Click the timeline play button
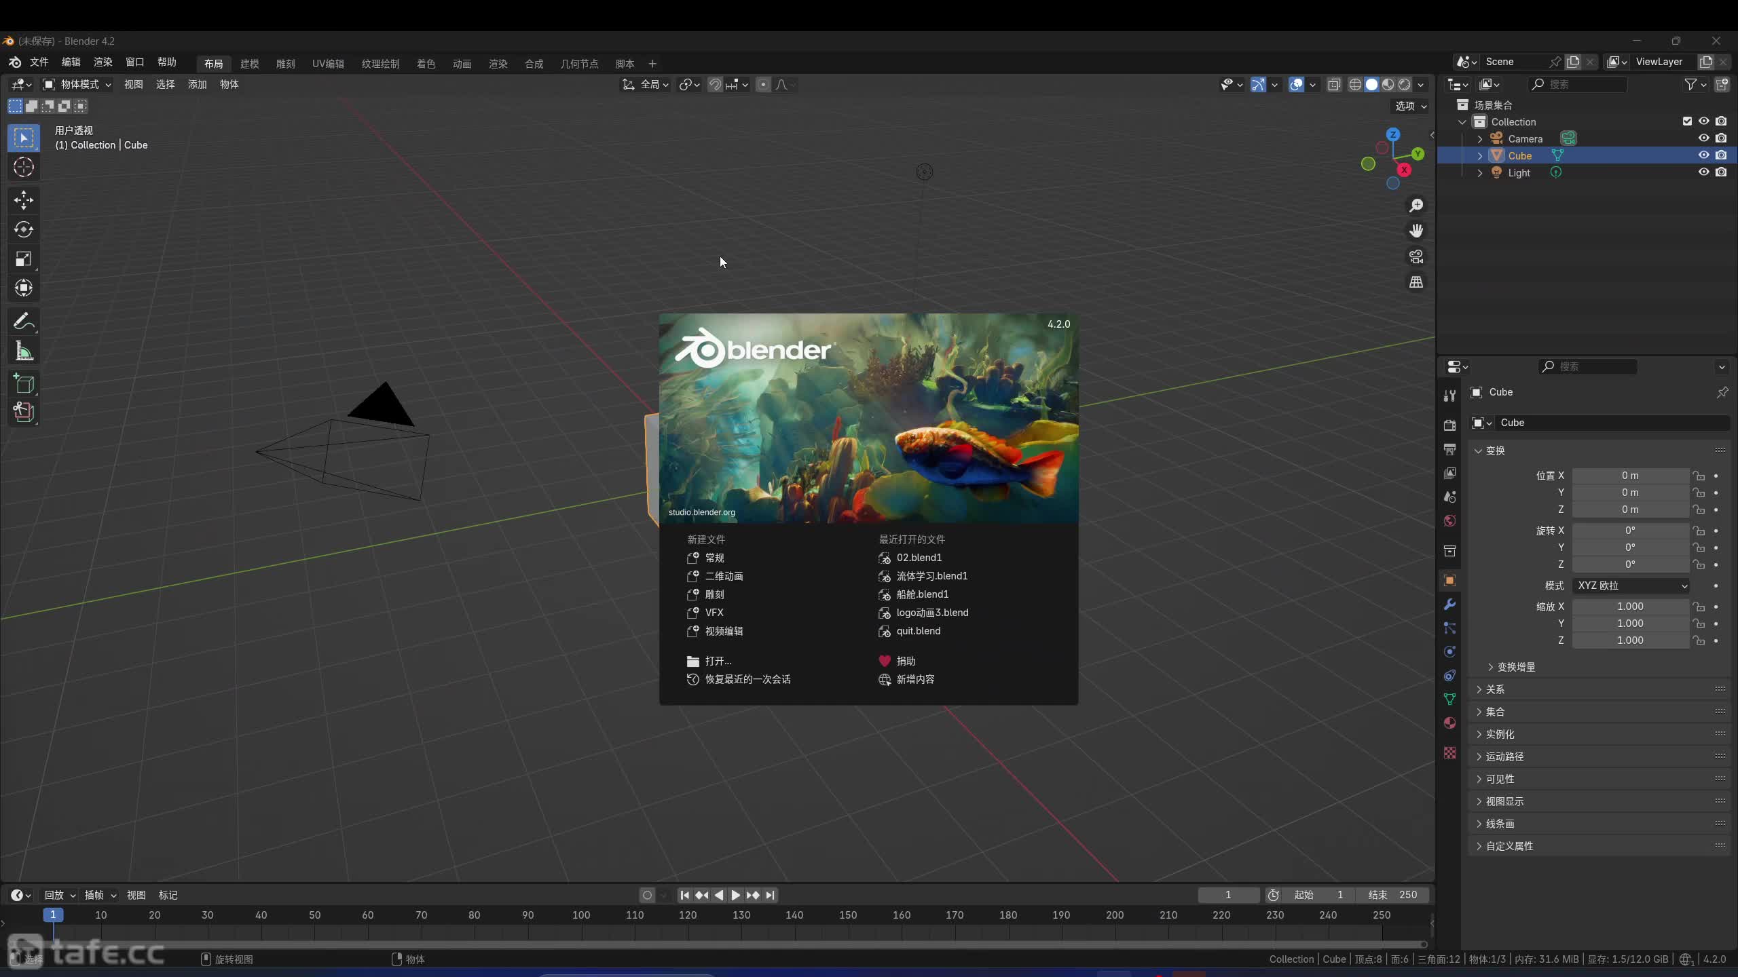Viewport: 1738px width, 977px height. pos(735,896)
